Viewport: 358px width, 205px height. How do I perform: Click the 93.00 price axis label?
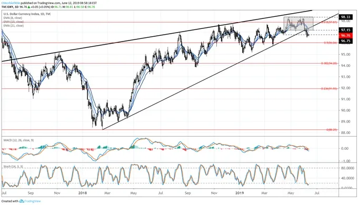[x=345, y=77]
